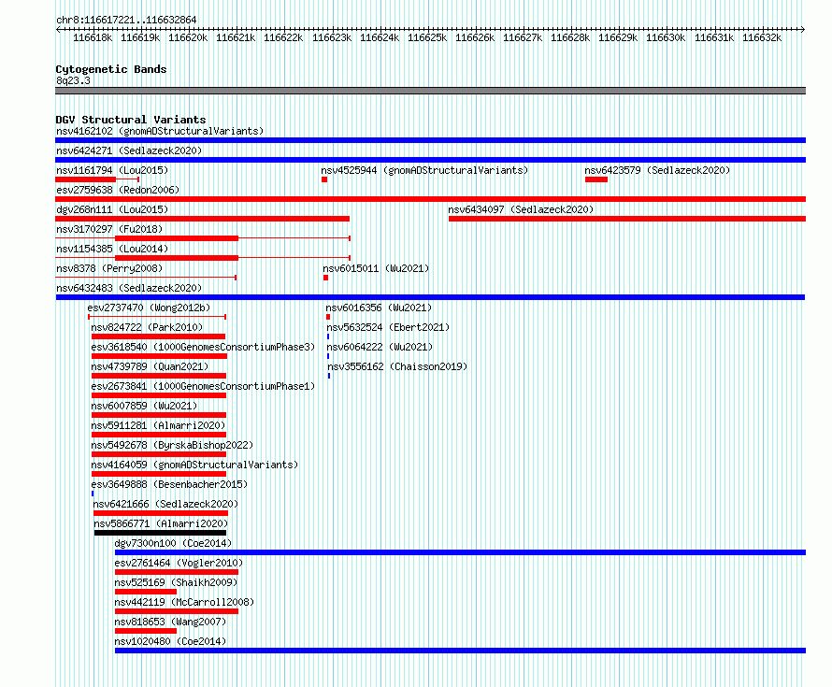The width and height of the screenshot is (832, 687).
Task: Click the blue bar under dgv7300n100
Action: pos(460,552)
